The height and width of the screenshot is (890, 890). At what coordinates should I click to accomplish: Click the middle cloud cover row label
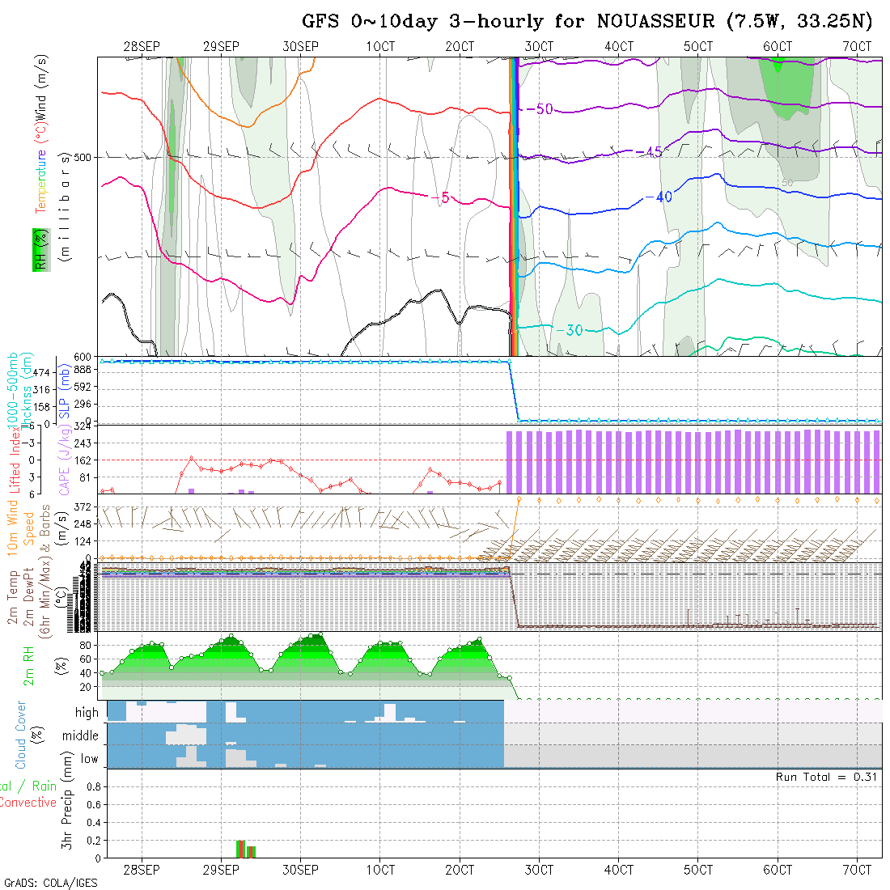coord(81,735)
